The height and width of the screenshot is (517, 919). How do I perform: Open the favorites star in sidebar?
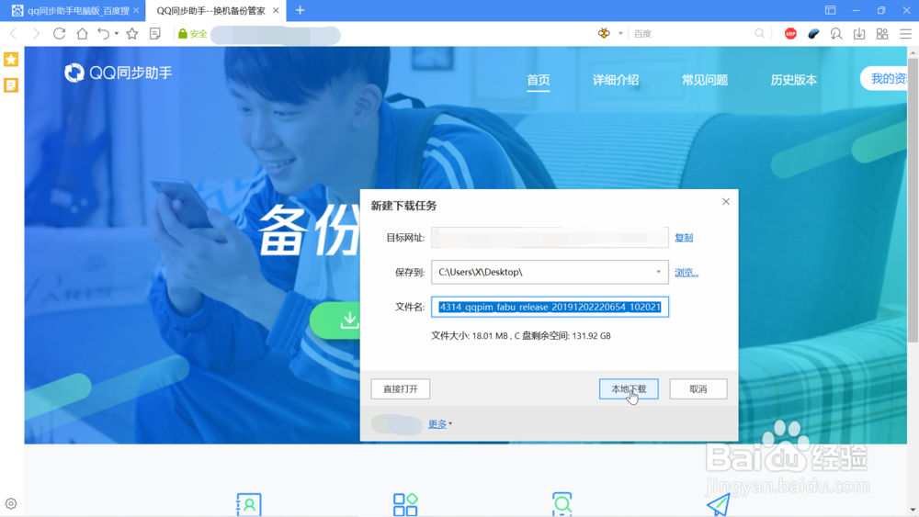click(11, 59)
